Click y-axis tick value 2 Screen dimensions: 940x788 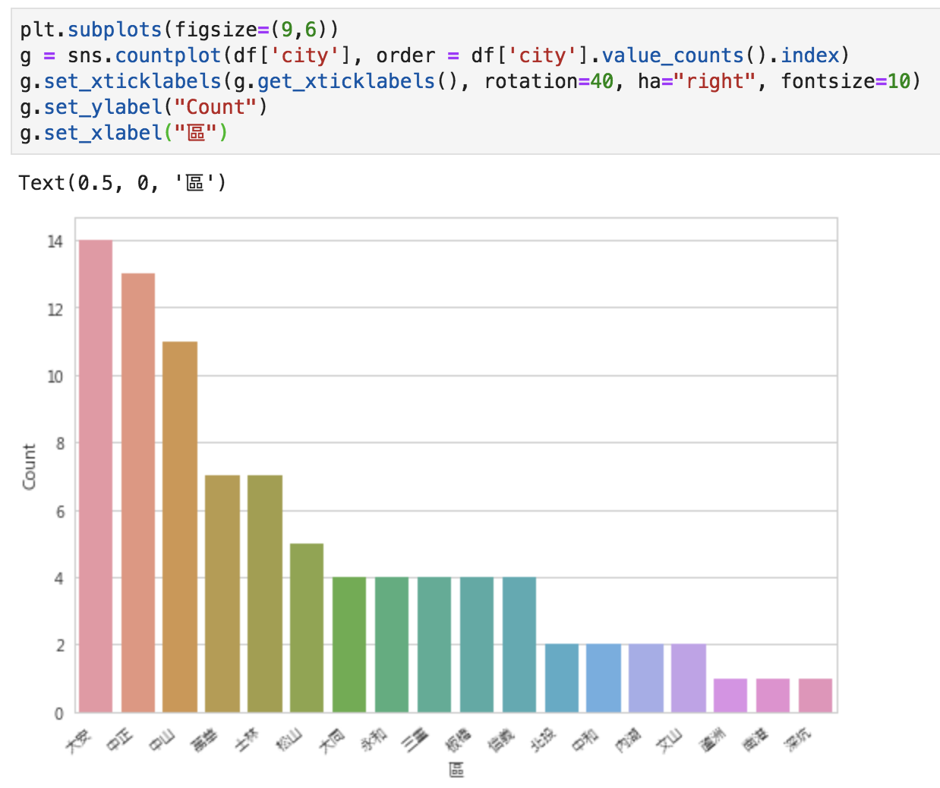coord(60,645)
